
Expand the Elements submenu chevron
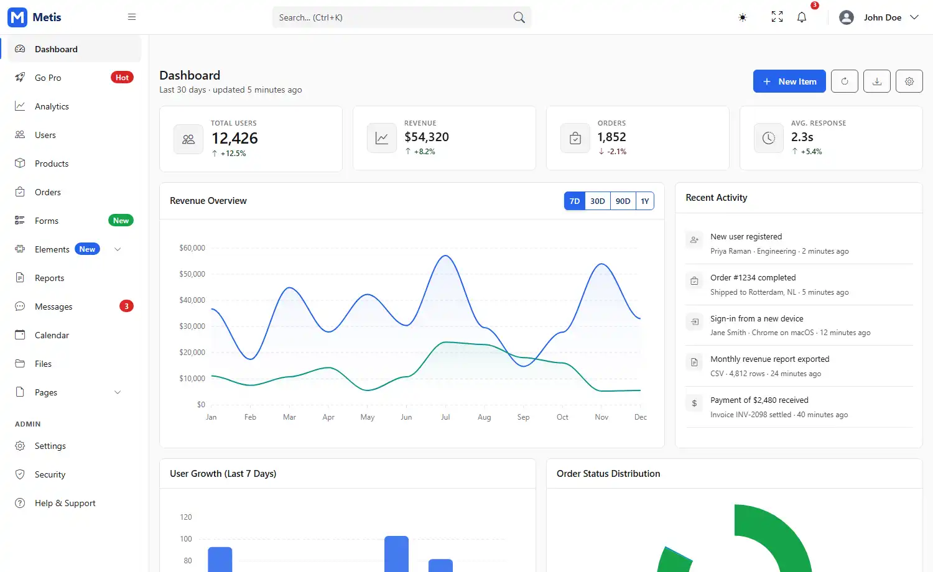coord(118,249)
